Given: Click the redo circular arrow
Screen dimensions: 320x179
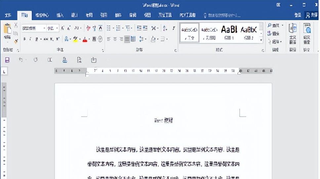Looking at the screenshot, I should 35,60.
